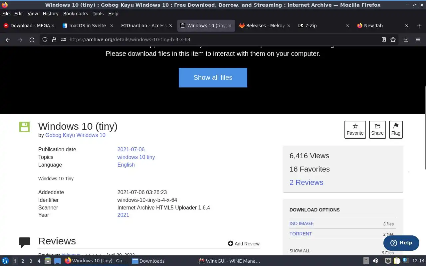Close the 7-Zip tab
The width and height of the screenshot is (426, 266).
coord(348,26)
